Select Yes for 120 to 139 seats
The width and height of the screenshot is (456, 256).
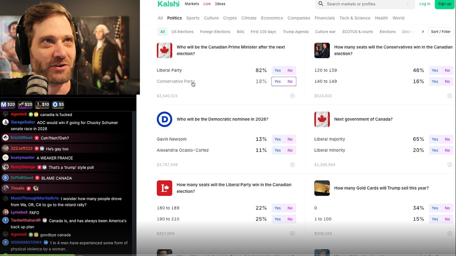435,70
